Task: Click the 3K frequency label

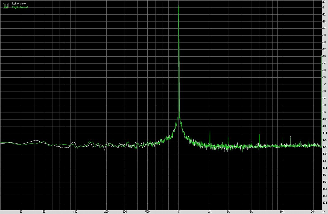Action: tap(228, 212)
